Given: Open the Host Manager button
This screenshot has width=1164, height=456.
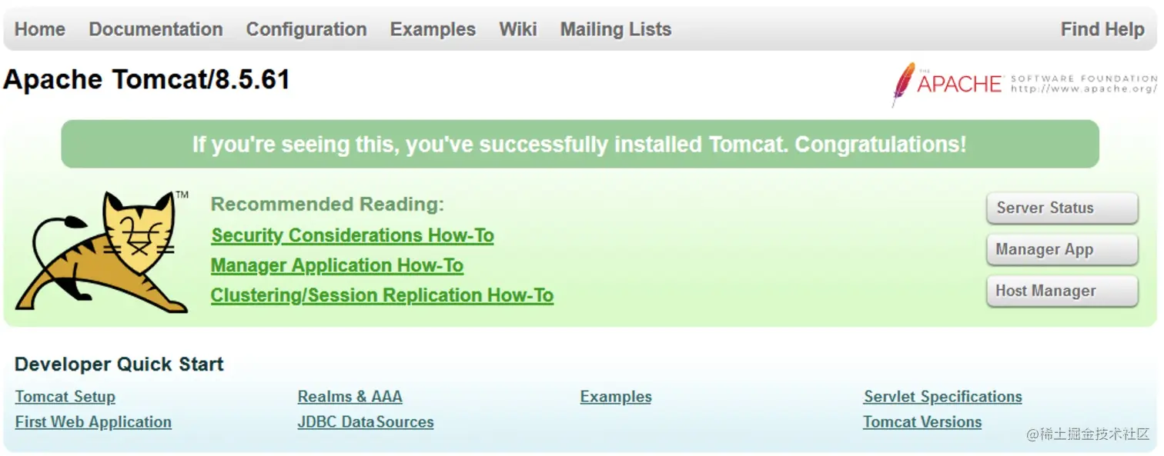Looking at the screenshot, I should pos(1062,291).
